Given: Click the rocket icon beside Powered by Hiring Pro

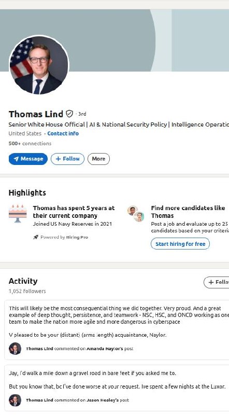Looking at the screenshot, I should pyautogui.click(x=36, y=237).
